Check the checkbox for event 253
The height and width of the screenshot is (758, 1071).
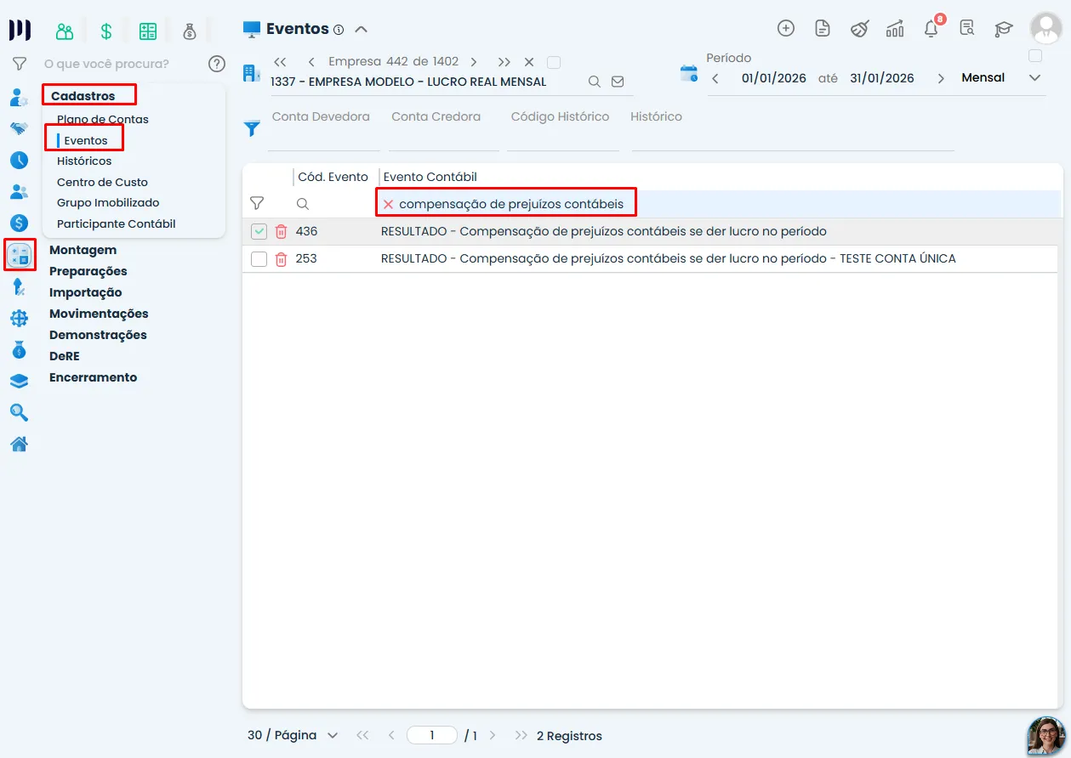click(x=259, y=258)
